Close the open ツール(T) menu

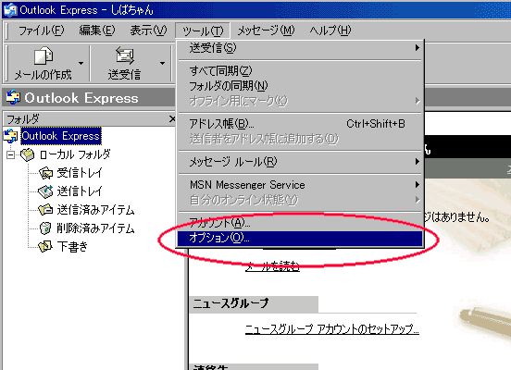(x=203, y=31)
